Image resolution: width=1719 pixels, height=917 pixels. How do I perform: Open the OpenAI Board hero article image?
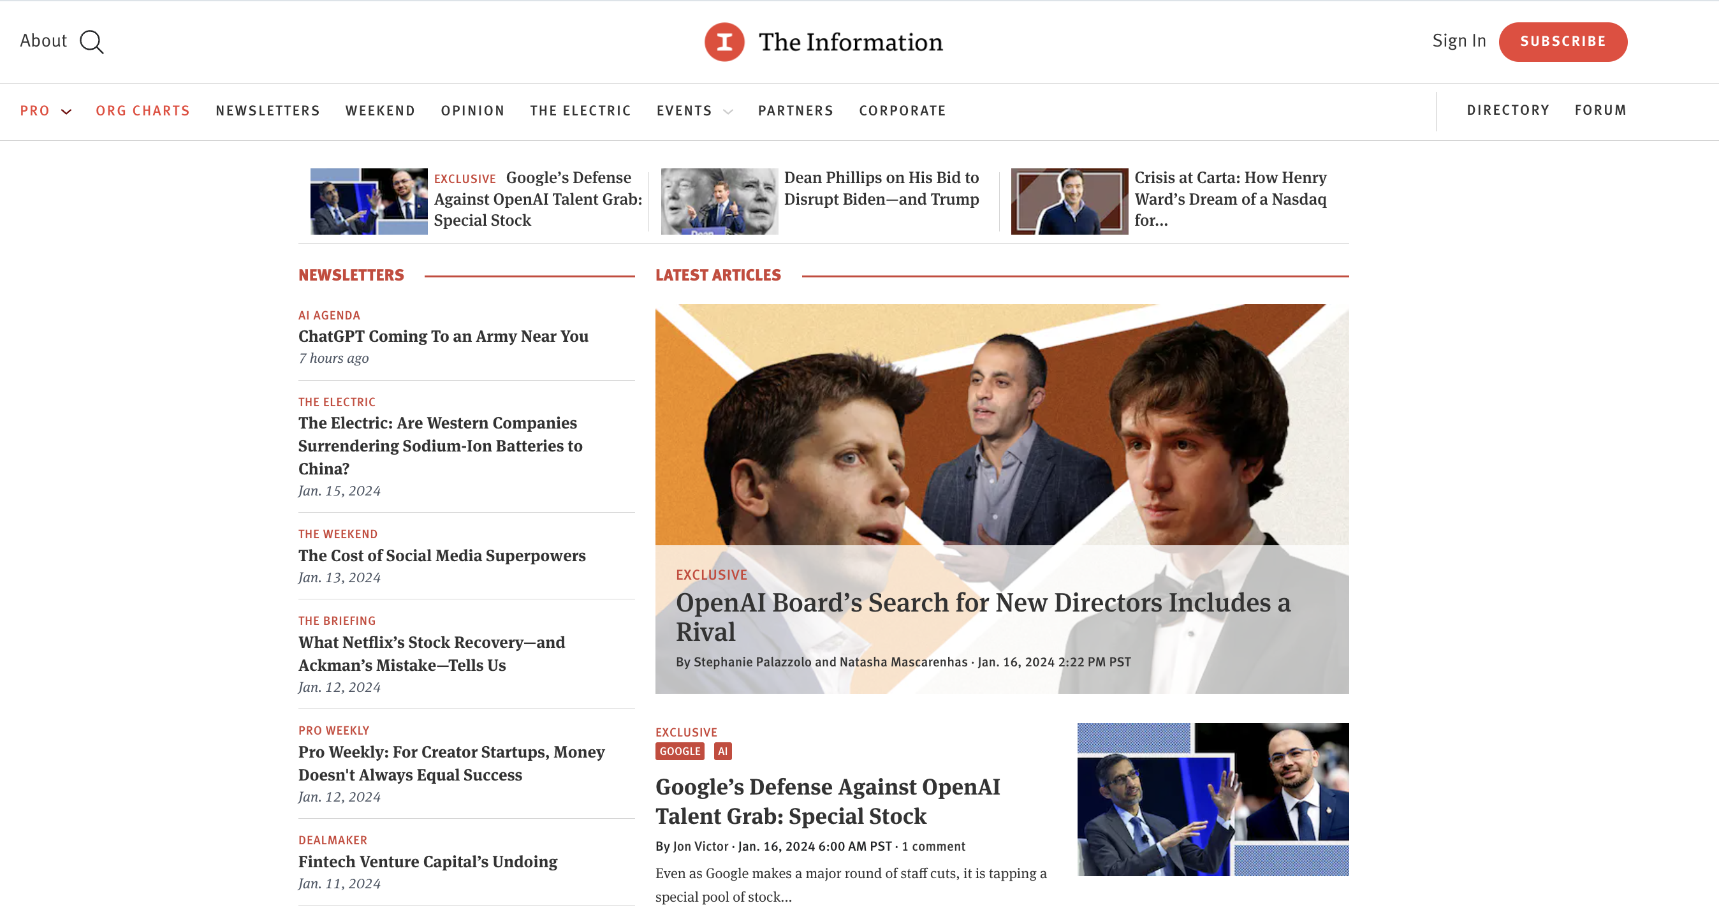[x=1001, y=427]
